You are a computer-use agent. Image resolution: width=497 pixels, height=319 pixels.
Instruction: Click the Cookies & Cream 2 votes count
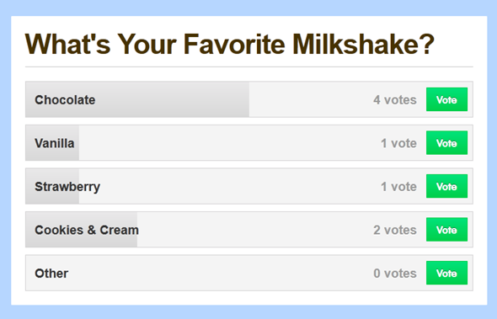pyautogui.click(x=395, y=230)
